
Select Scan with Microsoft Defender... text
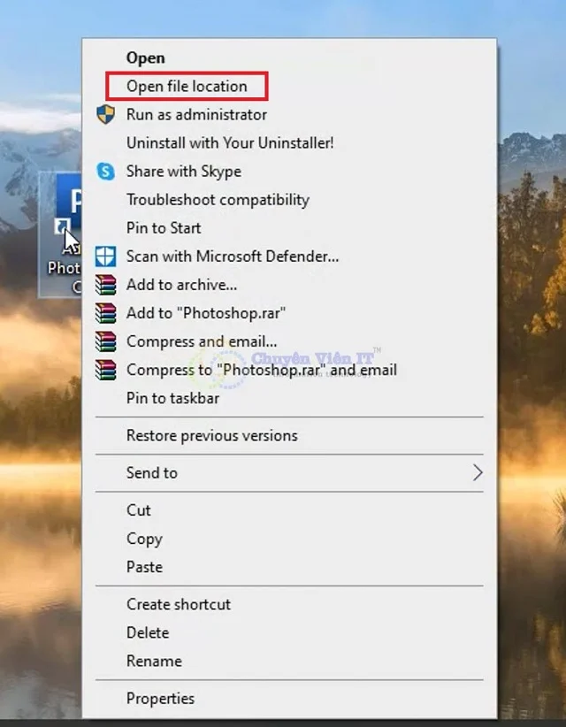(233, 256)
